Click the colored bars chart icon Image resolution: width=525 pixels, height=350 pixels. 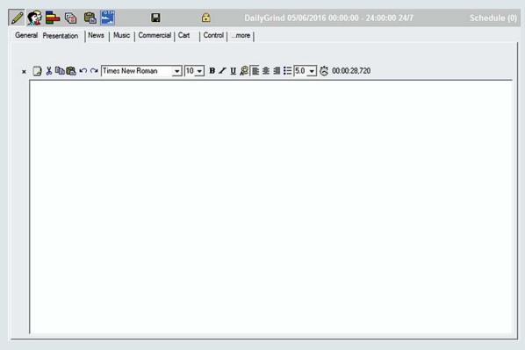click(53, 18)
